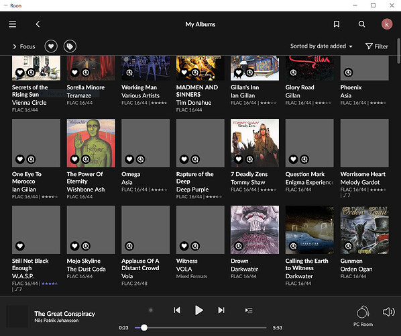This screenshot has height=336, width=401.
Task: Open the Gunmen album cover by Orden Ogan
Action: (x=364, y=230)
